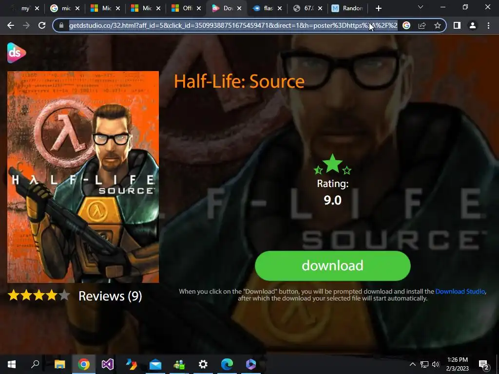
Task: Open Chrome's three-dot menu
Action: click(488, 25)
